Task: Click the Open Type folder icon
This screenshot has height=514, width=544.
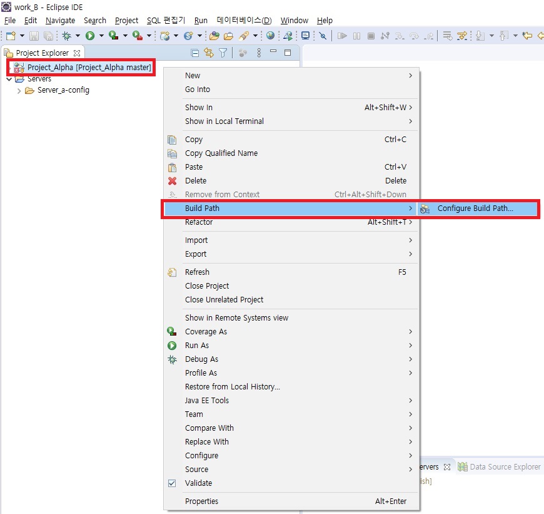Action: pyautogui.click(x=214, y=36)
